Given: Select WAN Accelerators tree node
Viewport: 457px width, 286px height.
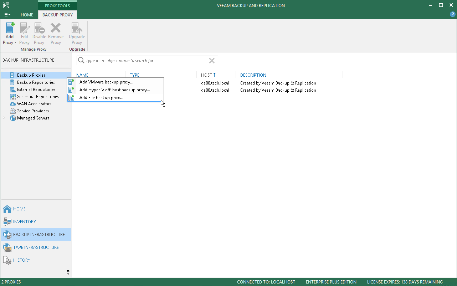Looking at the screenshot, I should click(34, 104).
